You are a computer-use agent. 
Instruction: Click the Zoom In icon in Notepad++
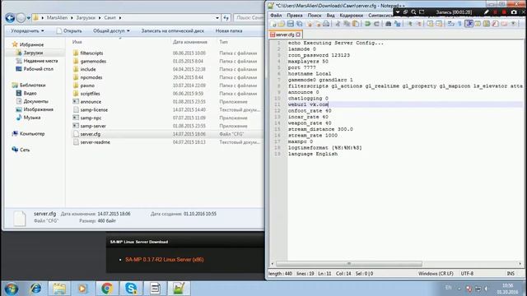(x=410, y=24)
